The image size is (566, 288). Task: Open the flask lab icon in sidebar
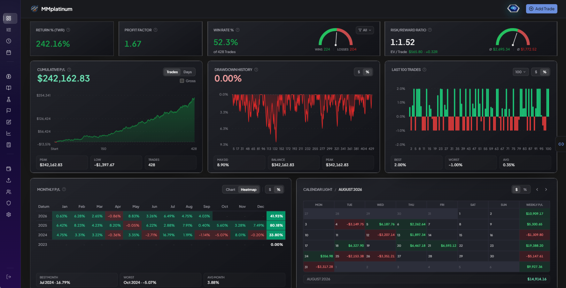point(9,99)
